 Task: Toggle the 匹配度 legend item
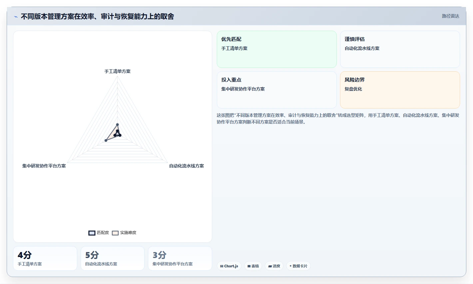pos(99,233)
